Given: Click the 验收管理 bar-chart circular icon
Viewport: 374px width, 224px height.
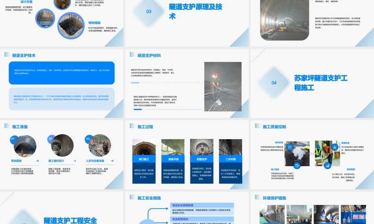Looking at the screenshot, I should point(328,165).
